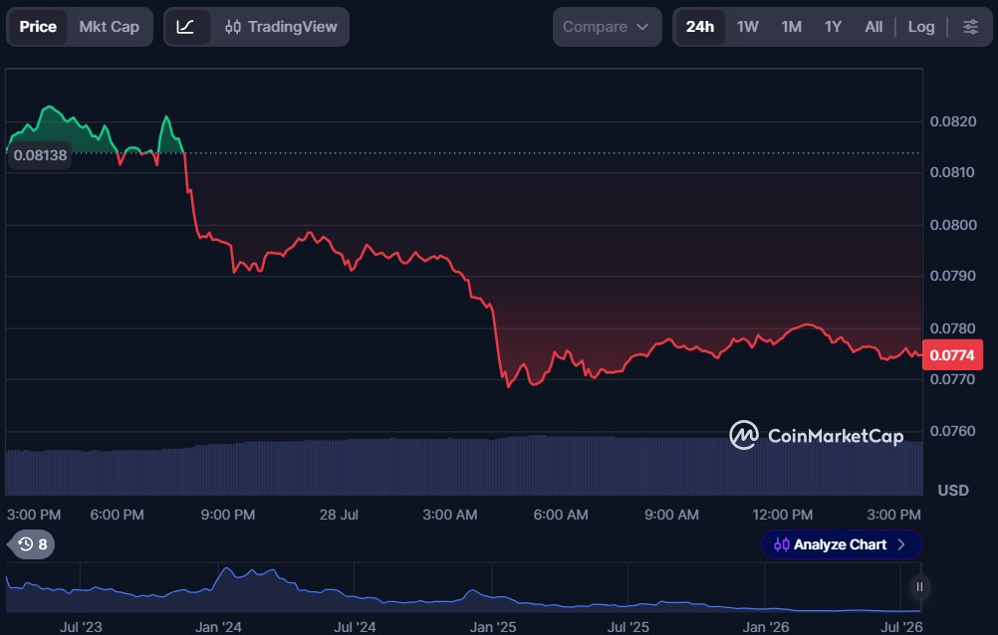Open the history events badge showing 8
Image resolution: width=998 pixels, height=635 pixels.
click(x=31, y=544)
